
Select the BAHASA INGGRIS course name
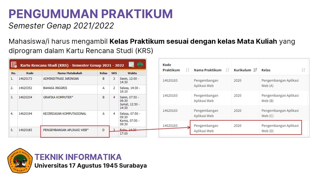tap(55, 88)
